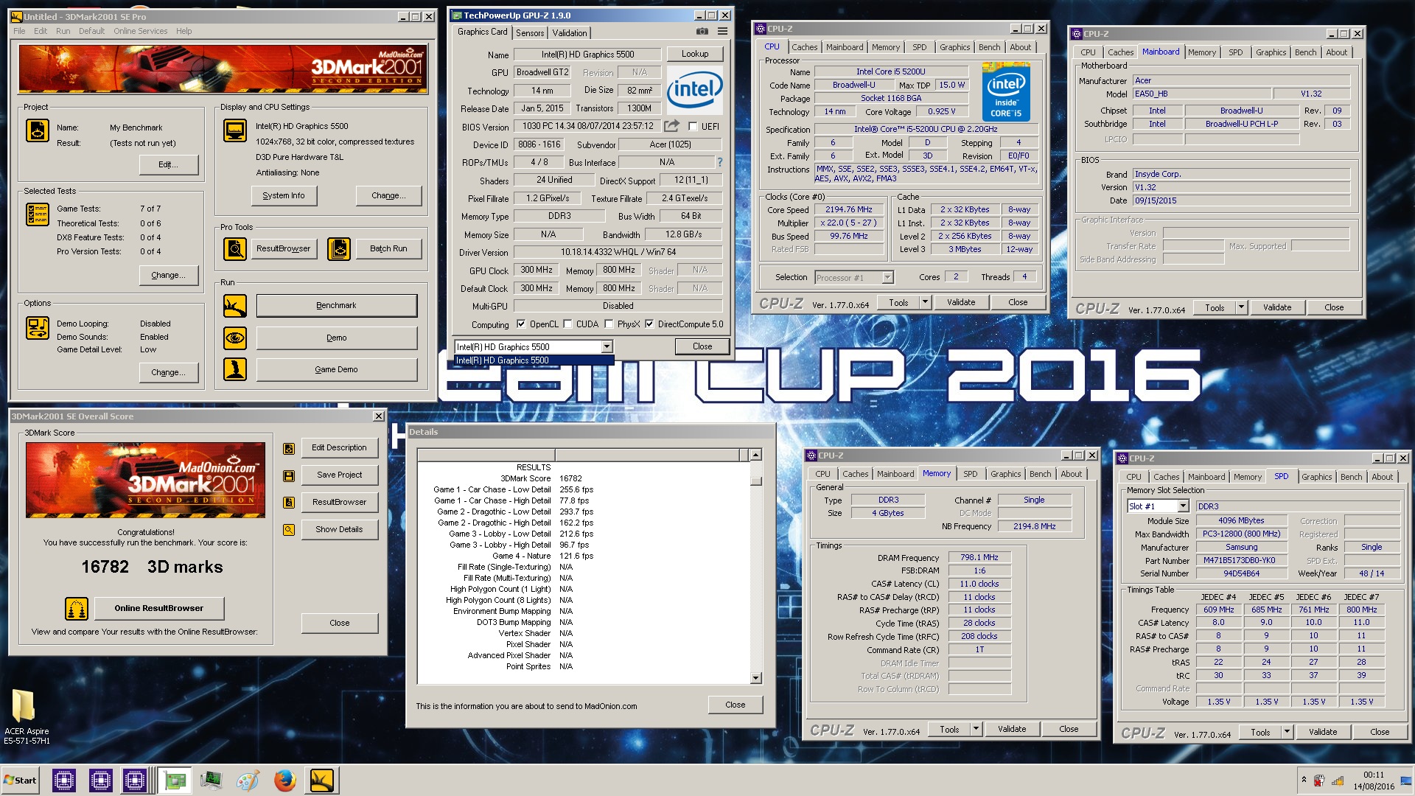Click the Project icon in 3DMark2001
1415x796 pixels.
tap(38, 130)
